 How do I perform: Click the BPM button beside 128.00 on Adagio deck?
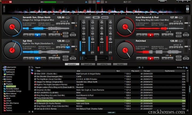coord(67,18)
